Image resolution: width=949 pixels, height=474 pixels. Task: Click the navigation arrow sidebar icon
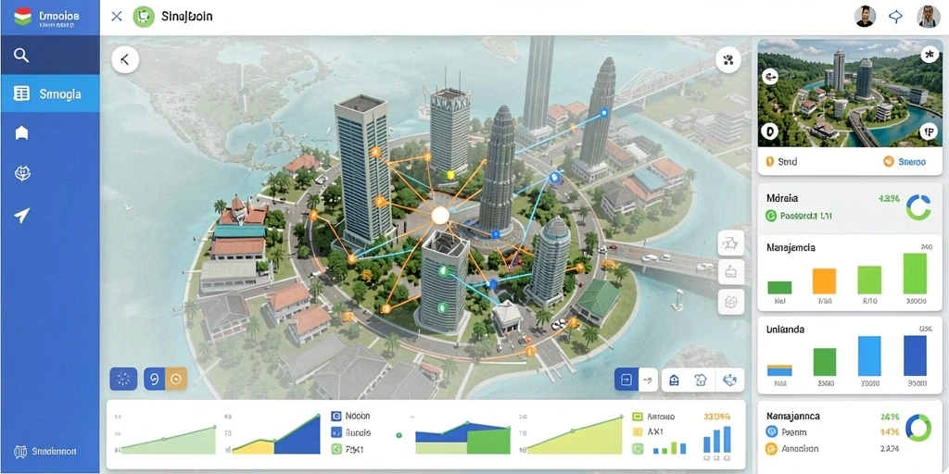(22, 215)
